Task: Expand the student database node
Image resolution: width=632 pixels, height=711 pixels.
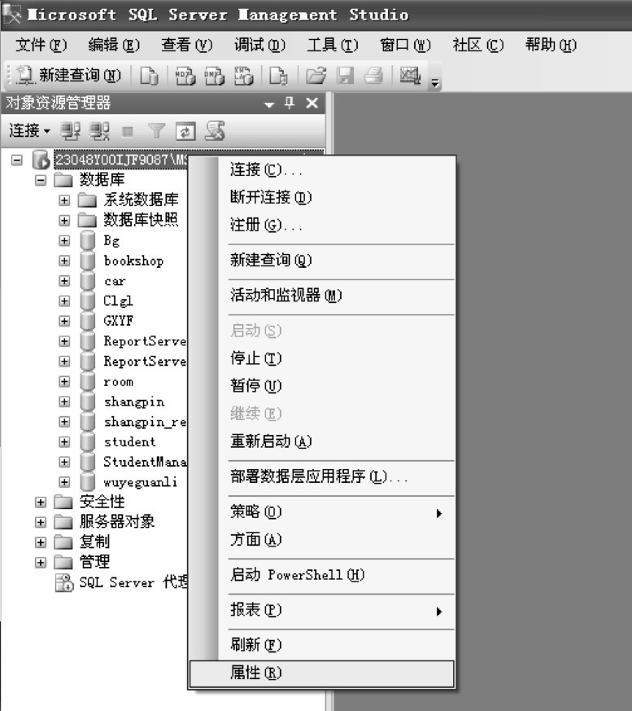Action: tap(64, 442)
